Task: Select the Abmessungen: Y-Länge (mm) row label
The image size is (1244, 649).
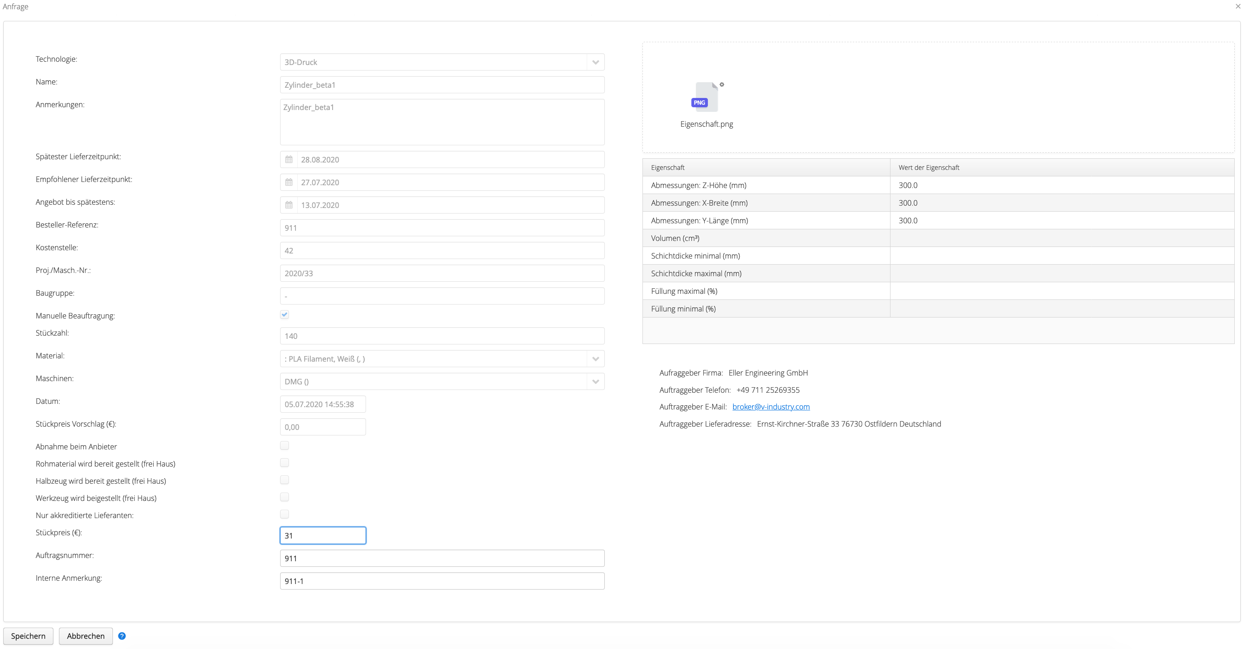Action: click(699, 221)
